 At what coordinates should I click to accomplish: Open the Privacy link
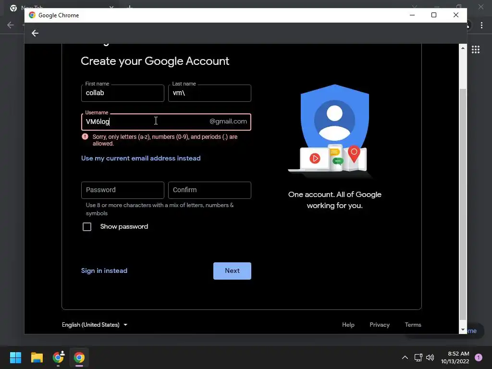380,325
